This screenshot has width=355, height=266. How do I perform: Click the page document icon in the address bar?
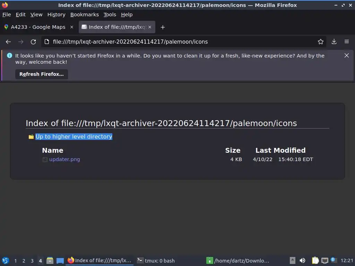click(x=47, y=42)
